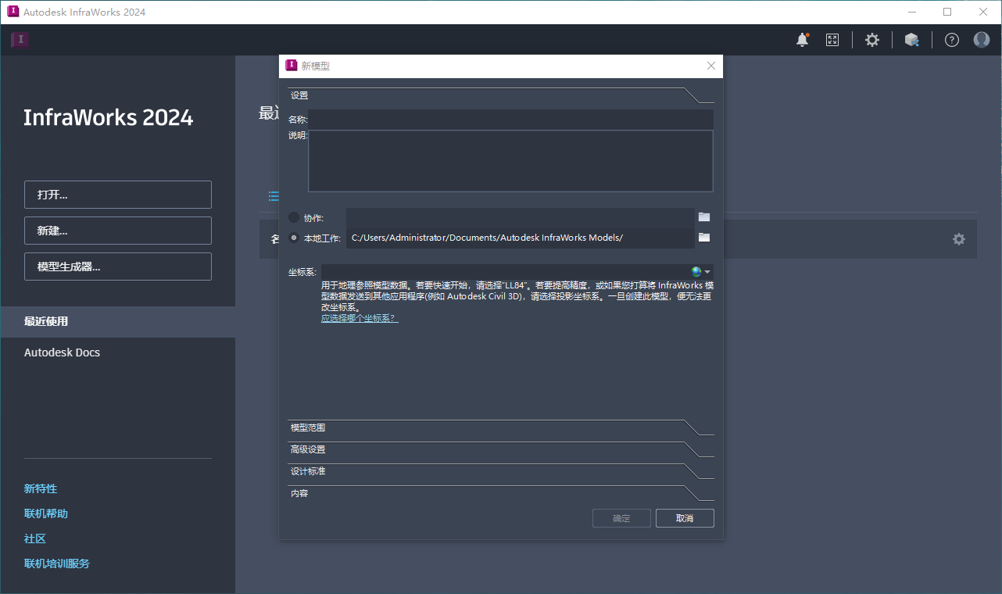
Task: Click the 名称 input field
Action: click(510, 119)
